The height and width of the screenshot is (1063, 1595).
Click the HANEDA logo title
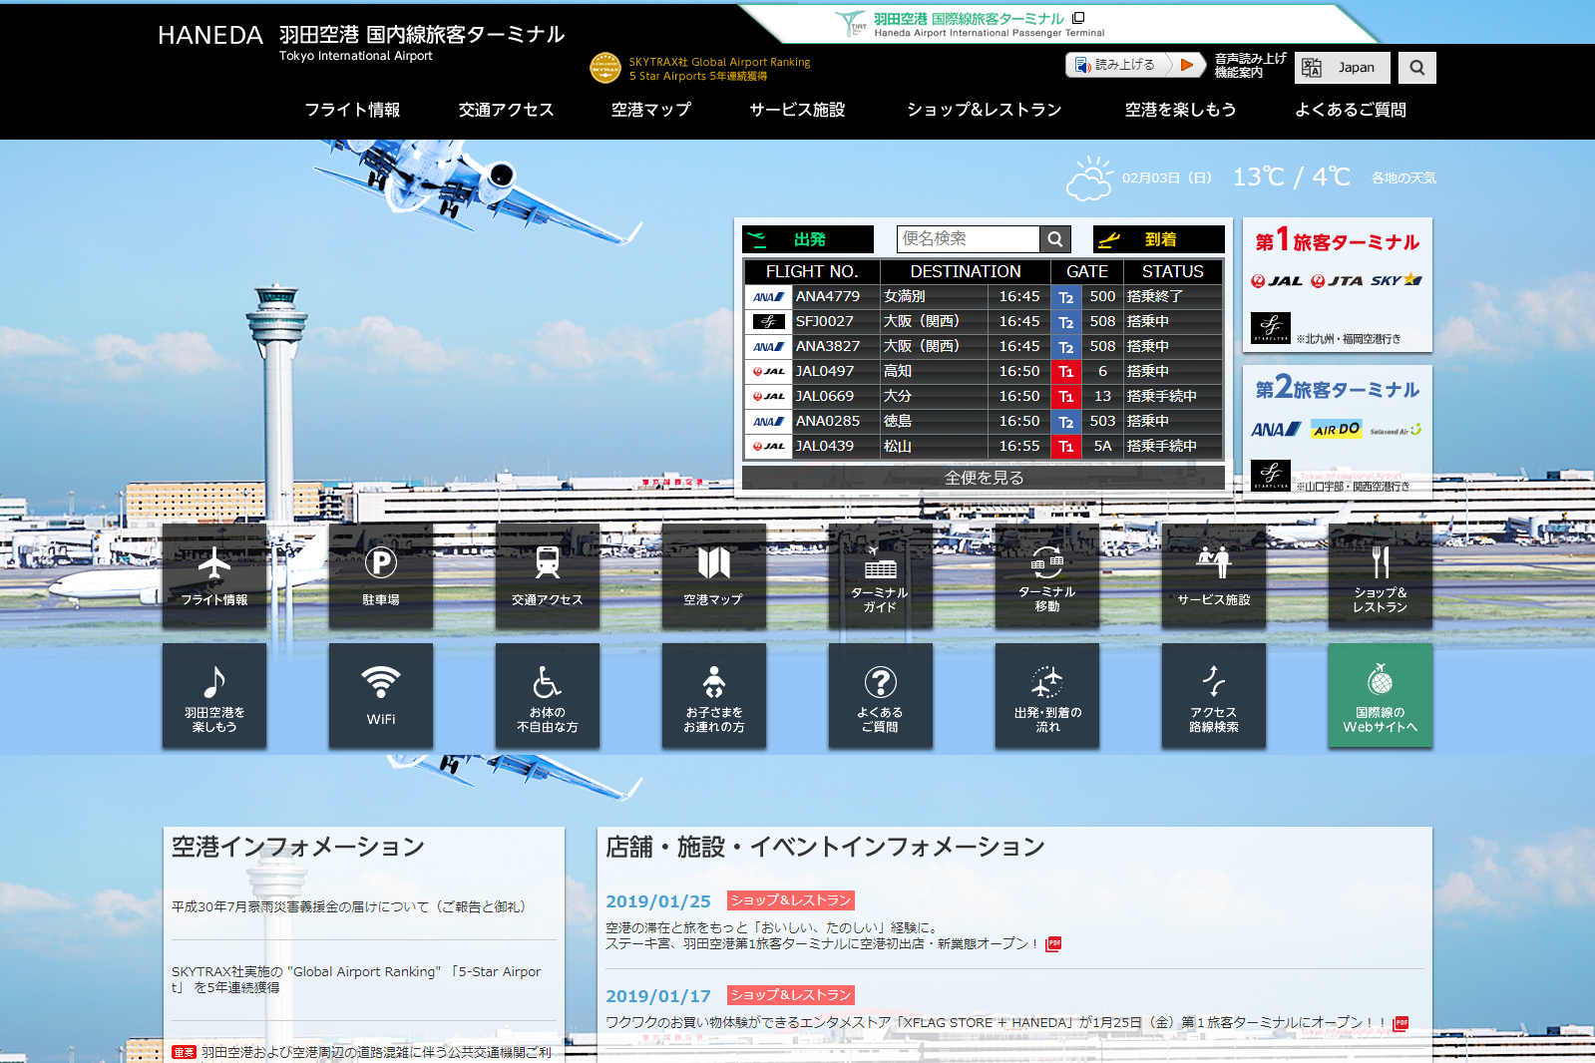[210, 36]
